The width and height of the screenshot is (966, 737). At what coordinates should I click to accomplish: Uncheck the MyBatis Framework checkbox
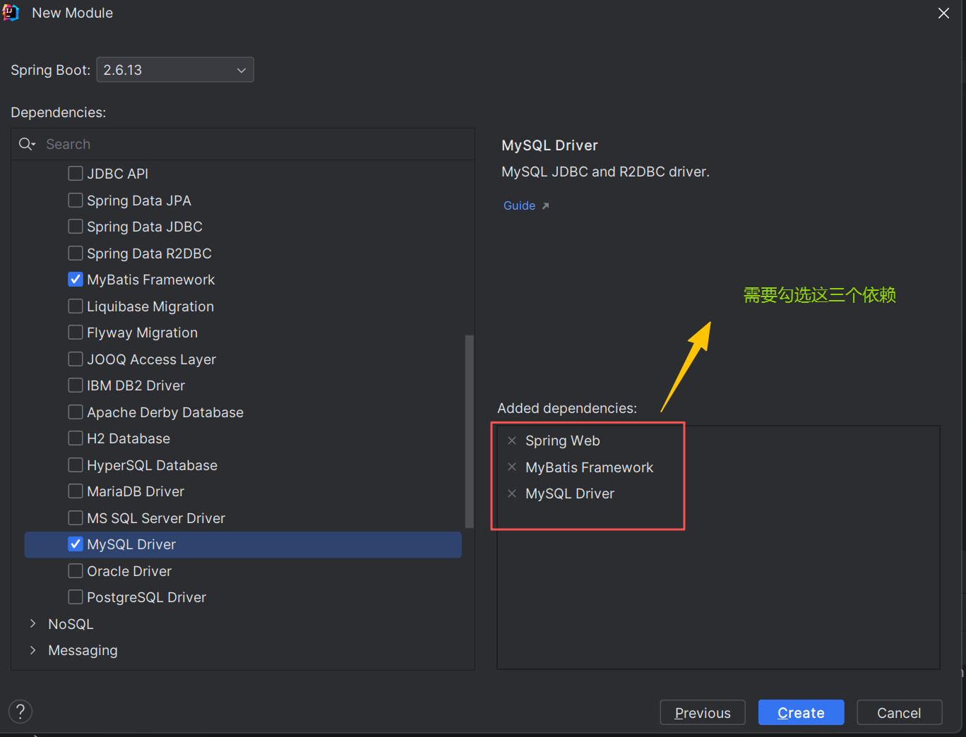[76, 280]
